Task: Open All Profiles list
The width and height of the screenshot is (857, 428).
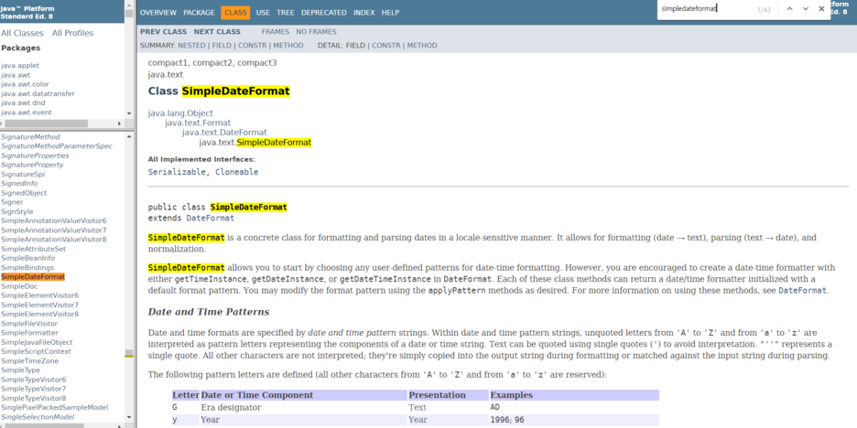Action: 72,33
